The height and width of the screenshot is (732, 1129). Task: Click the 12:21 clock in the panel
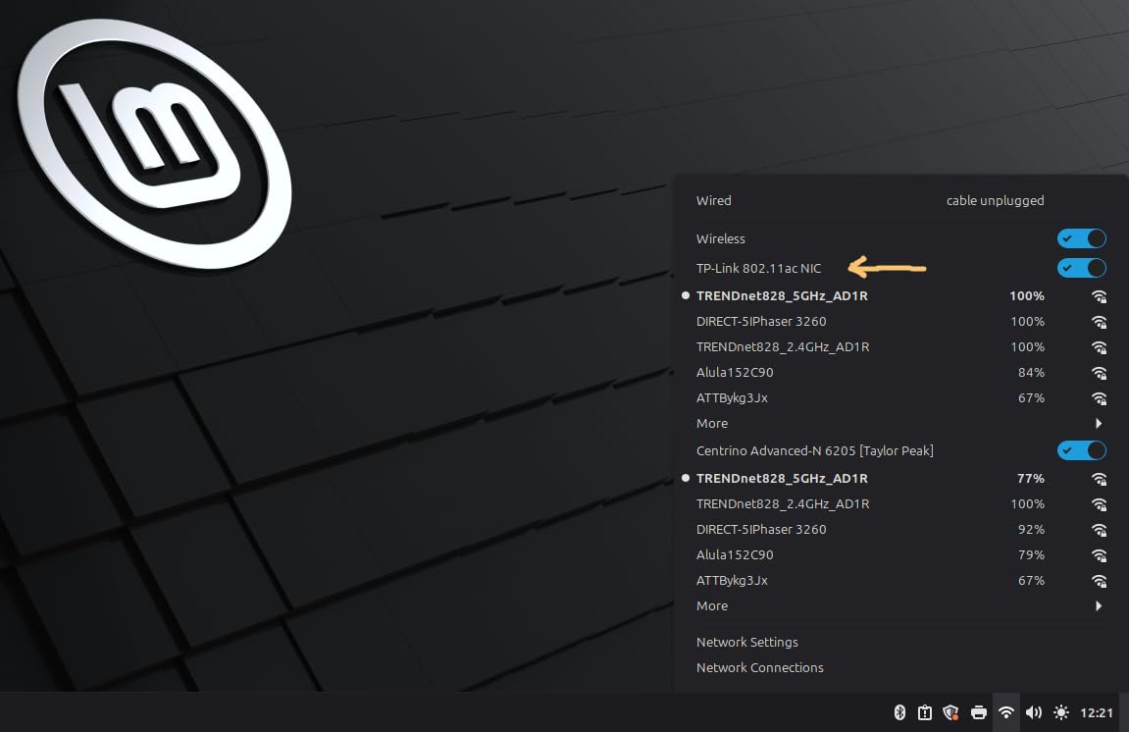1097,712
